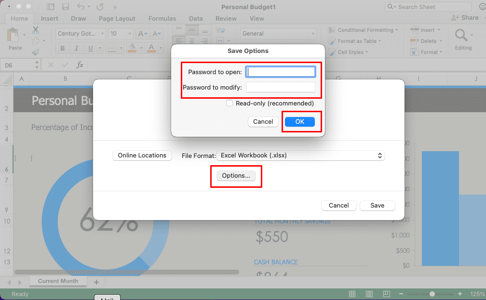Click OK in Save Options dialog
486x300 pixels.
coord(299,122)
